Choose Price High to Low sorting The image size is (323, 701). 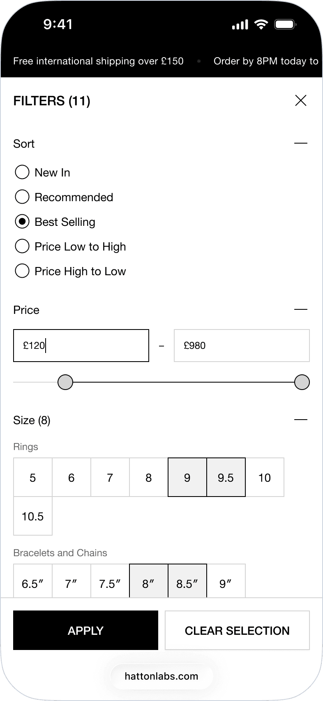[22, 271]
